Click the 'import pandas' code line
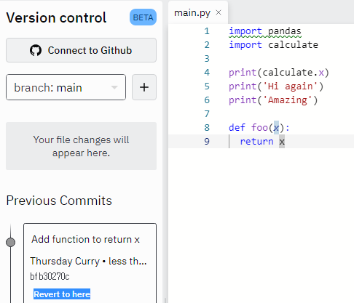Viewport: 354px width, 303px height. [x=265, y=31]
